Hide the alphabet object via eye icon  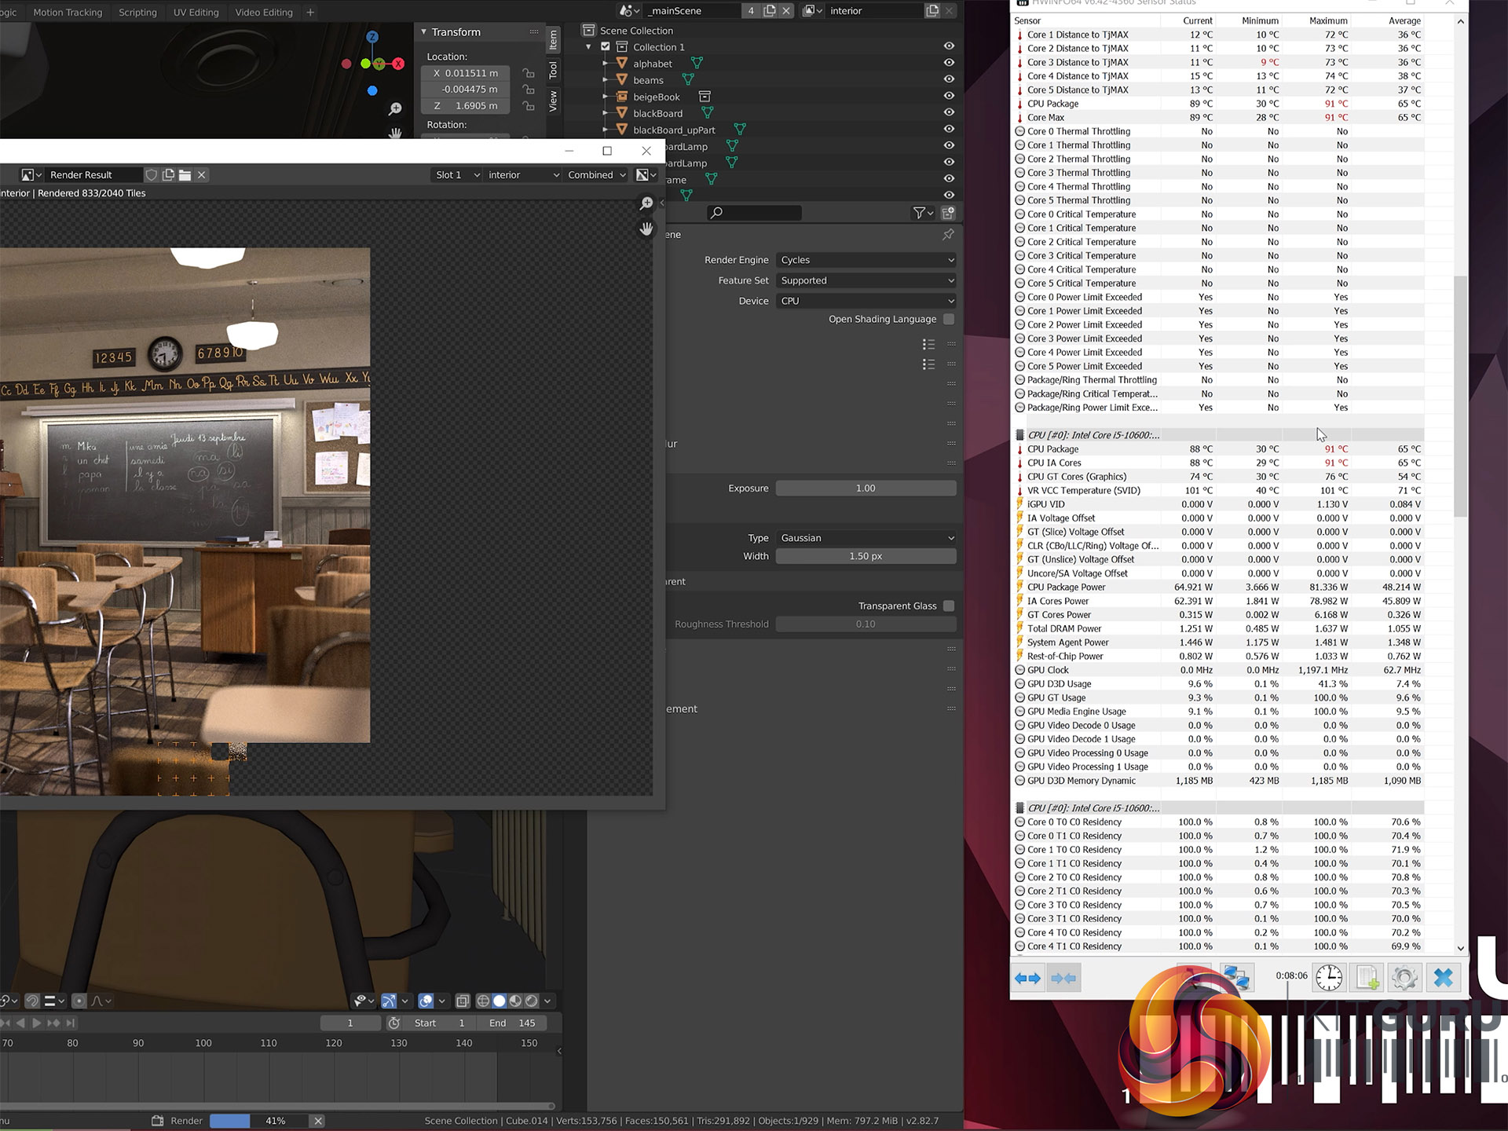point(949,64)
